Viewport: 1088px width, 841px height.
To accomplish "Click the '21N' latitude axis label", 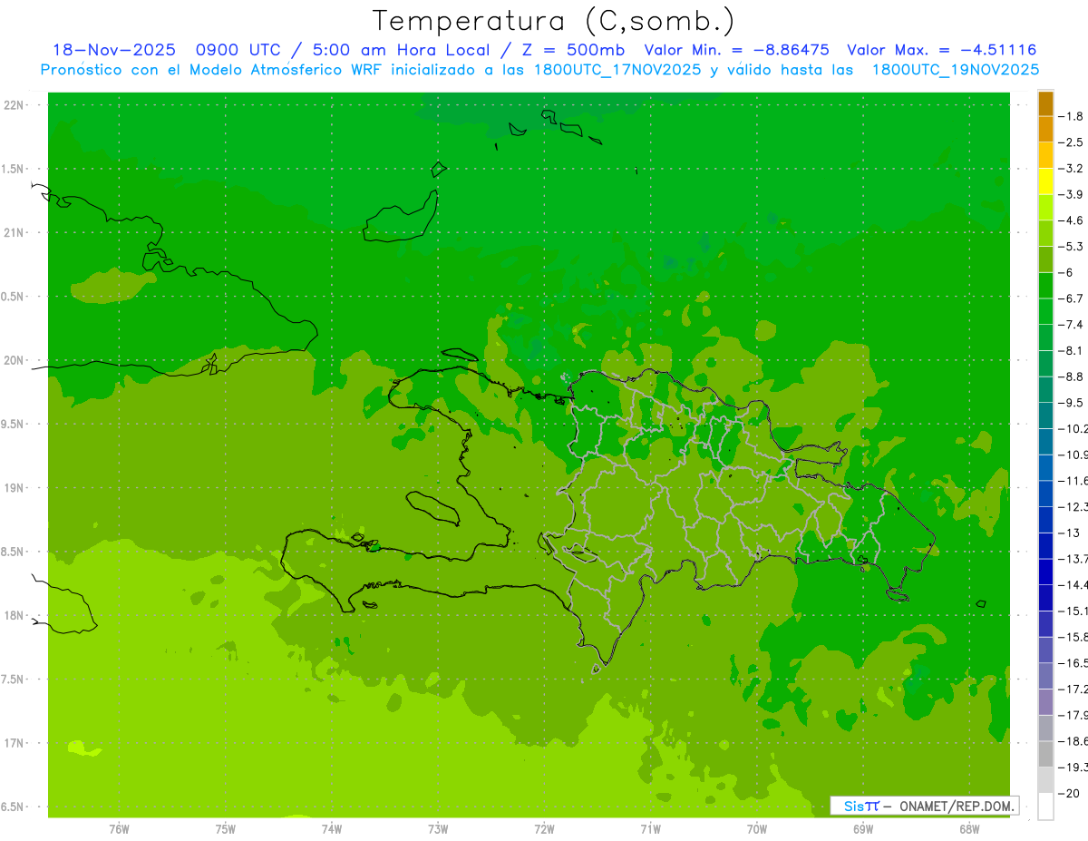I will [13, 233].
